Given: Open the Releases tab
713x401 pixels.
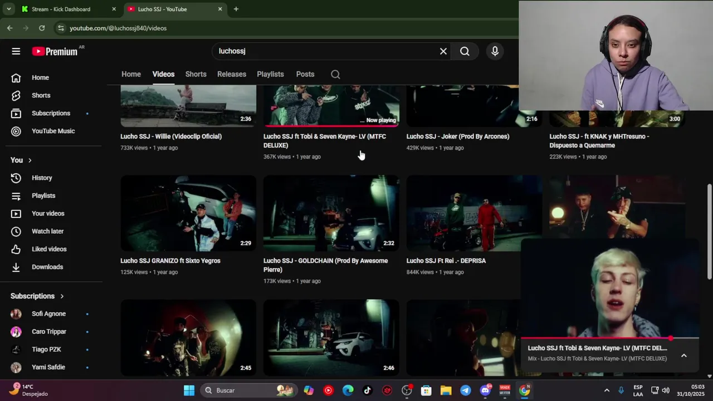Looking at the screenshot, I should tap(232, 74).
